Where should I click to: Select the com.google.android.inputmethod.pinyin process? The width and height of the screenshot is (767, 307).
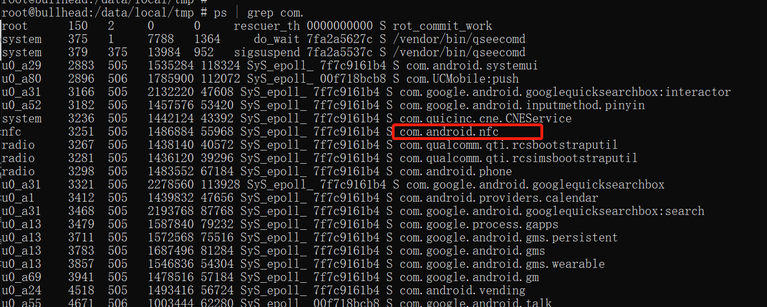pyautogui.click(x=522, y=105)
